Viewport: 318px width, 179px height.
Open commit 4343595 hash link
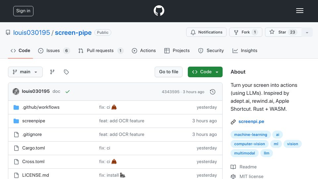coord(171,92)
